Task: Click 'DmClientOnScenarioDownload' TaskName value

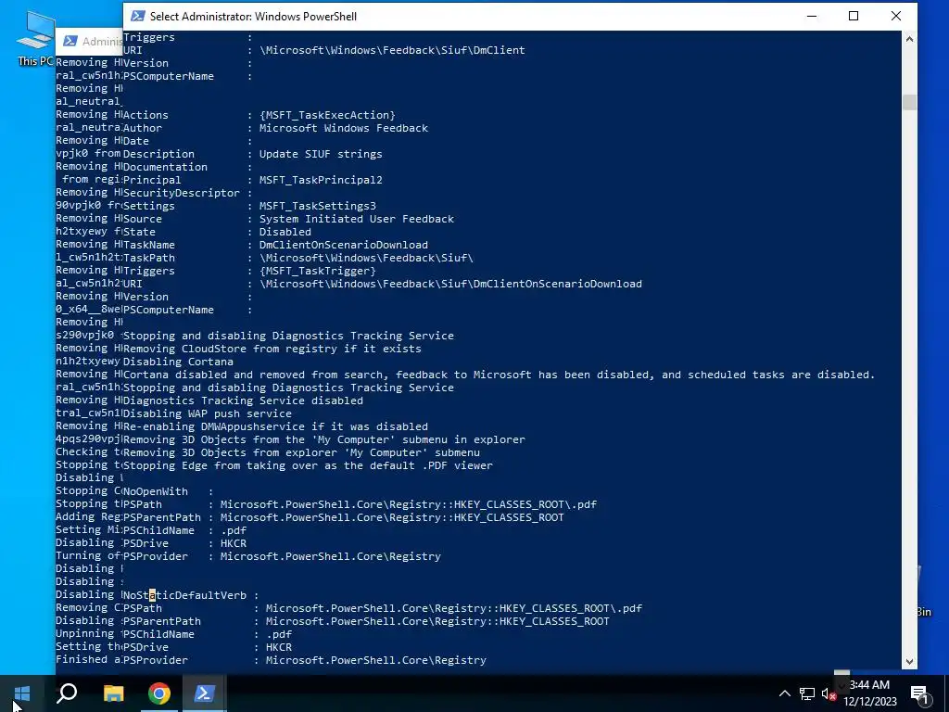Action: point(343,245)
